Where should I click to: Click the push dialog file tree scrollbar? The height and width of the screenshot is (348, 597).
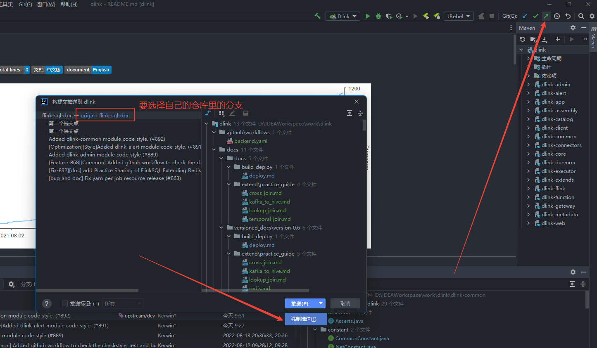point(364,125)
